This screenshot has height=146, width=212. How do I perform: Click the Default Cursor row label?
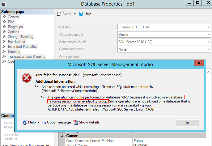point(77,145)
